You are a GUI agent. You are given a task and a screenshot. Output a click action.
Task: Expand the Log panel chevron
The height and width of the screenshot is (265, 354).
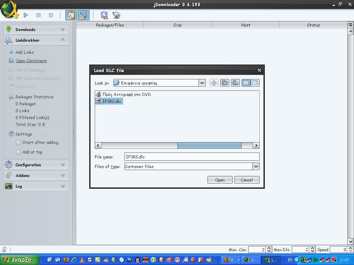click(x=63, y=186)
